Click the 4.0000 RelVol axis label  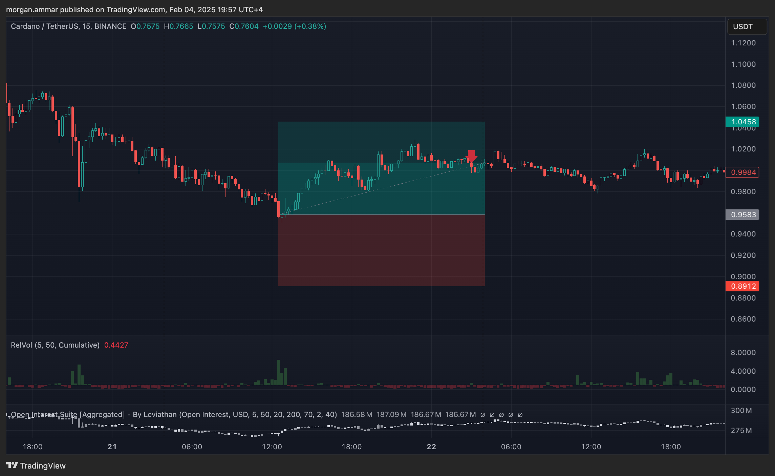743,371
